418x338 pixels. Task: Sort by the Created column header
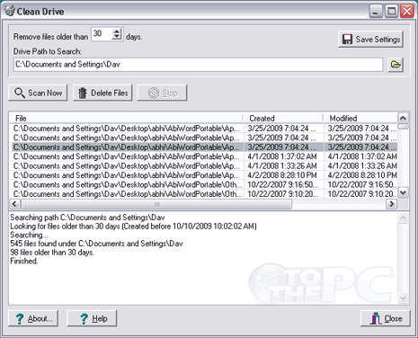(282, 118)
